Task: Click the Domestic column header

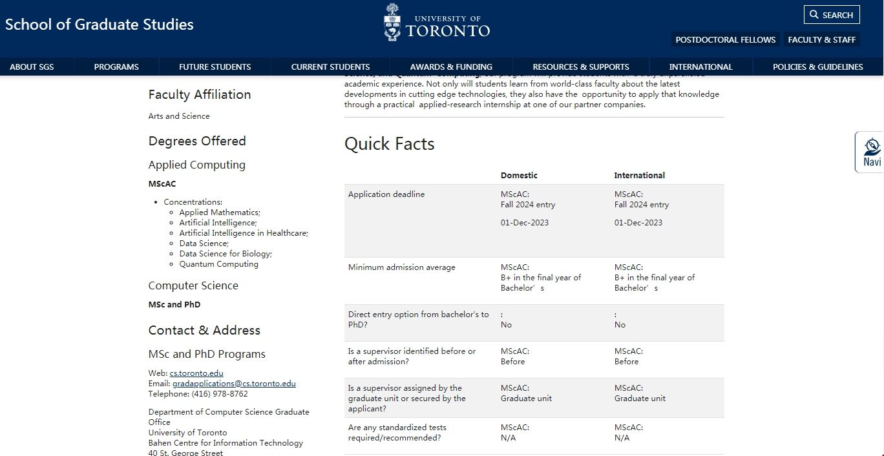Action: click(519, 175)
